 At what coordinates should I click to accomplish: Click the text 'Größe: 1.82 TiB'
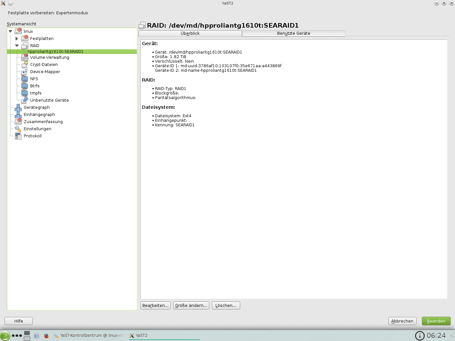[171, 57]
